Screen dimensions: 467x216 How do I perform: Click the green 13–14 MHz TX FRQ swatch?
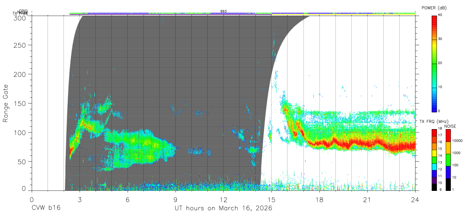pyautogui.click(x=434, y=160)
